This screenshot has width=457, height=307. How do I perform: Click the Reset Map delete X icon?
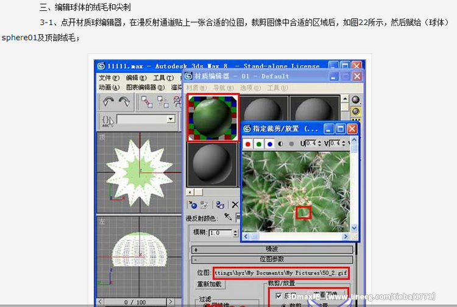235,205
